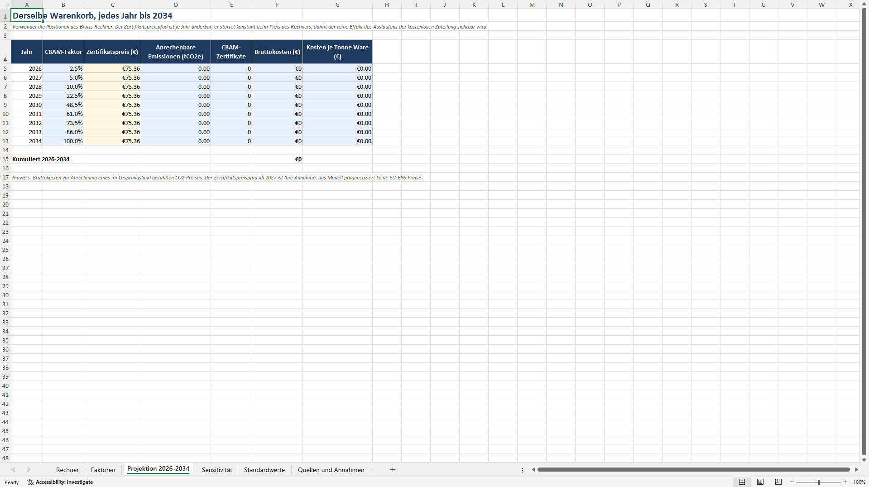Select certificate price cell for 2032
The height and width of the screenshot is (487, 869).
click(x=112, y=123)
